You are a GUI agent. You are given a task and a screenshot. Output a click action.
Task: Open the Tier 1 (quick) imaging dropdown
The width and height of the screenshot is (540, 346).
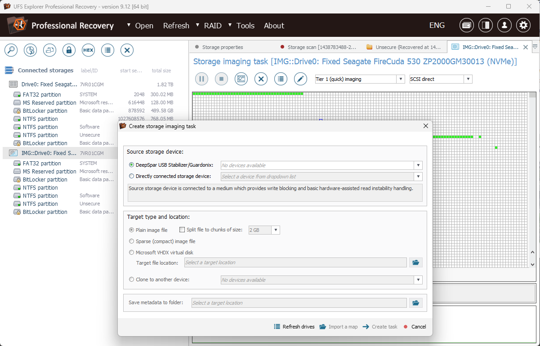[x=400, y=79]
